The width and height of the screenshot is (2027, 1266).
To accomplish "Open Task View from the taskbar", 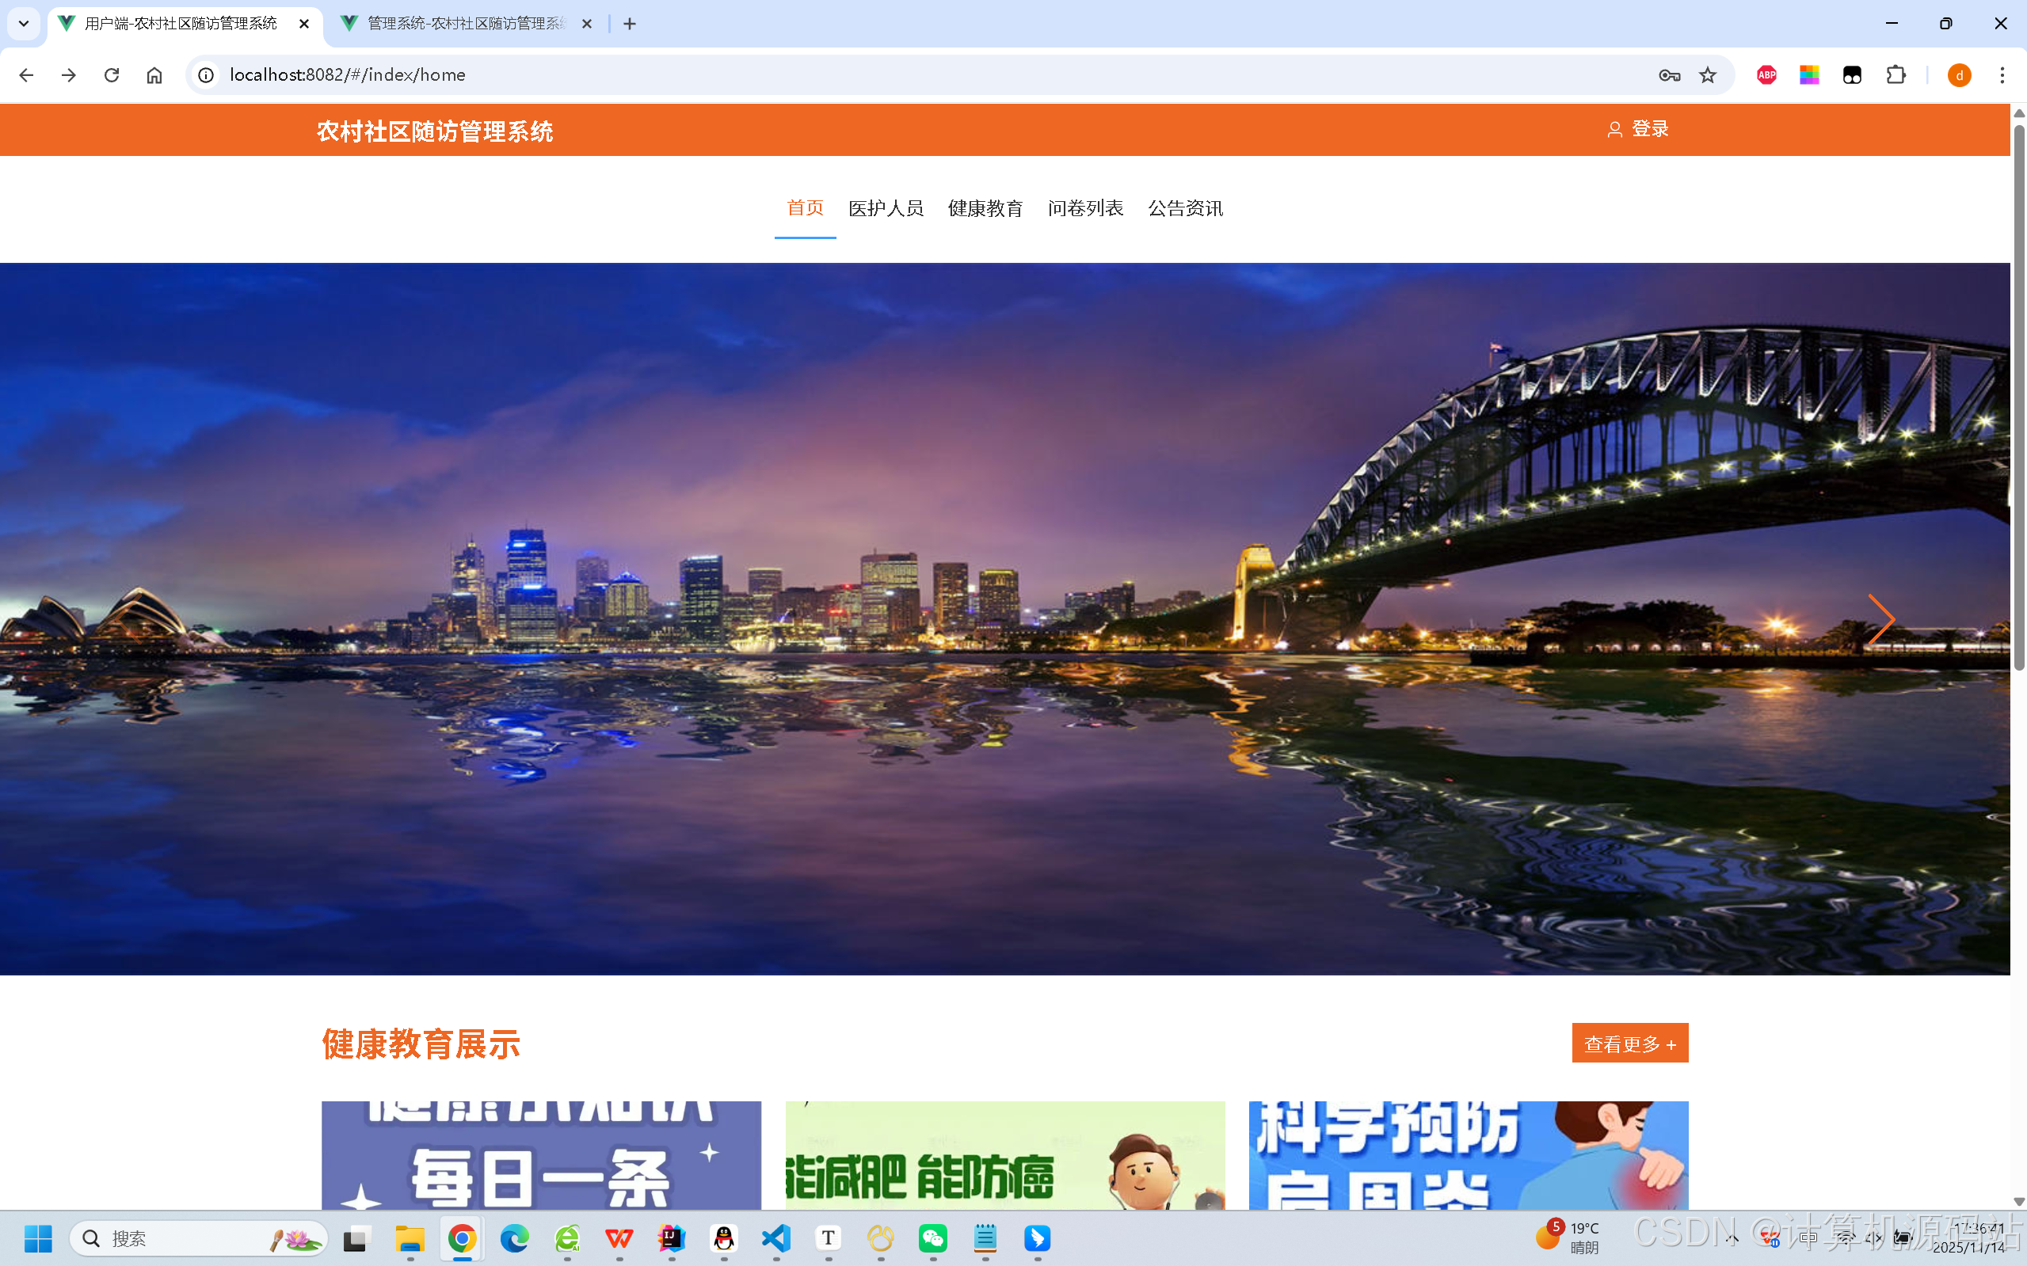I will click(355, 1237).
